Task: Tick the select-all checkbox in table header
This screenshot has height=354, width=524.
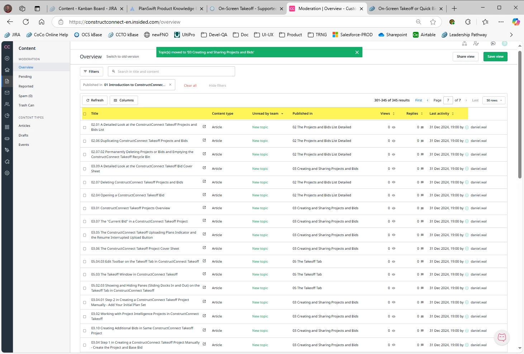Action: point(85,114)
